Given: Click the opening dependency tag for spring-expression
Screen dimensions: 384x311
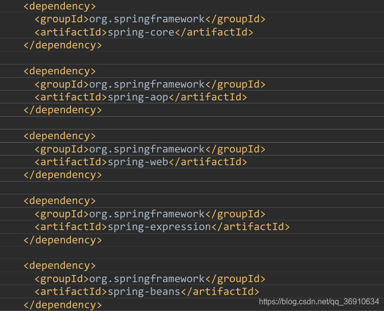Looking at the screenshot, I should coord(60,201).
